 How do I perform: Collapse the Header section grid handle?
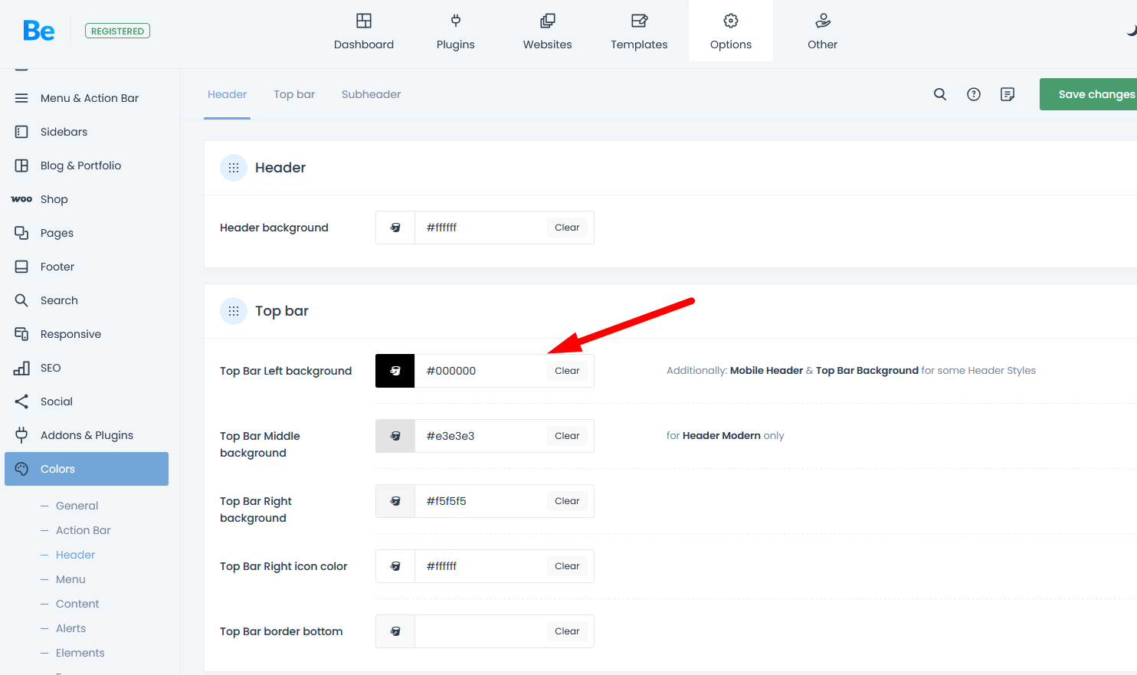click(234, 168)
